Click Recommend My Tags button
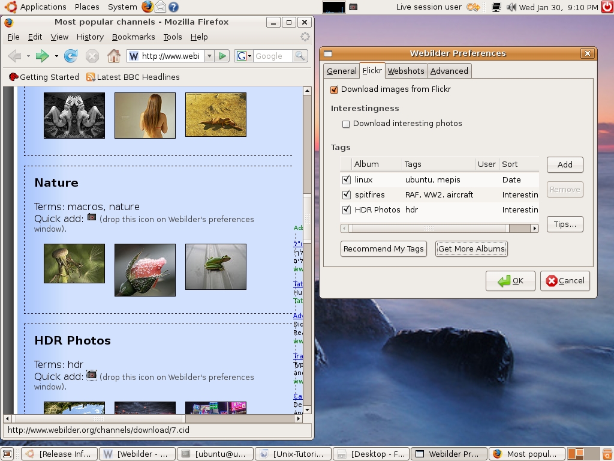This screenshot has height=461, width=614. [383, 249]
